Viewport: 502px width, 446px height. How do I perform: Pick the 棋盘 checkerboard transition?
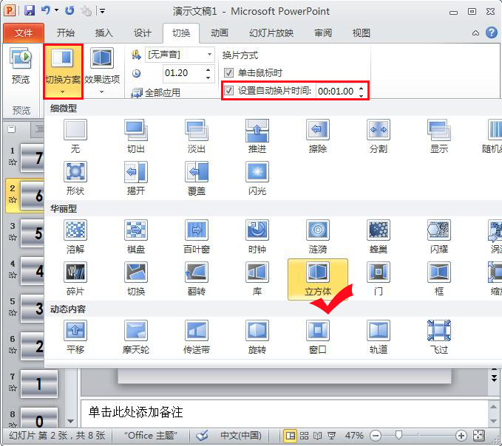[x=136, y=237]
